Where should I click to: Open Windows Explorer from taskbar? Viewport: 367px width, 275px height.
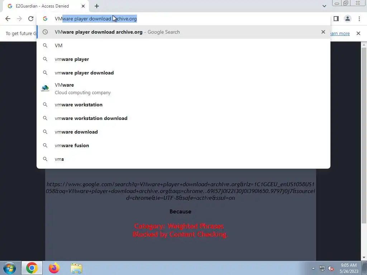tap(76, 268)
